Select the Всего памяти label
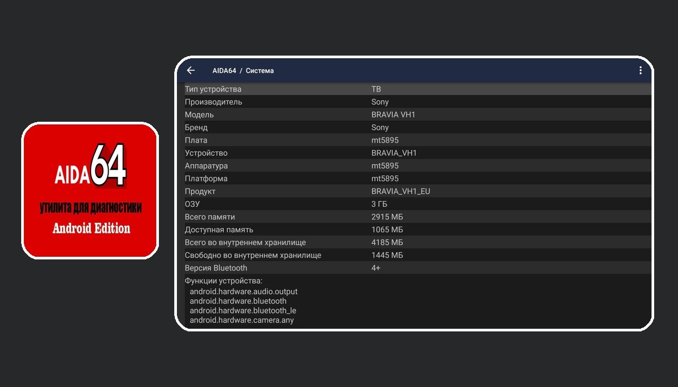The image size is (678, 387). [210, 217]
